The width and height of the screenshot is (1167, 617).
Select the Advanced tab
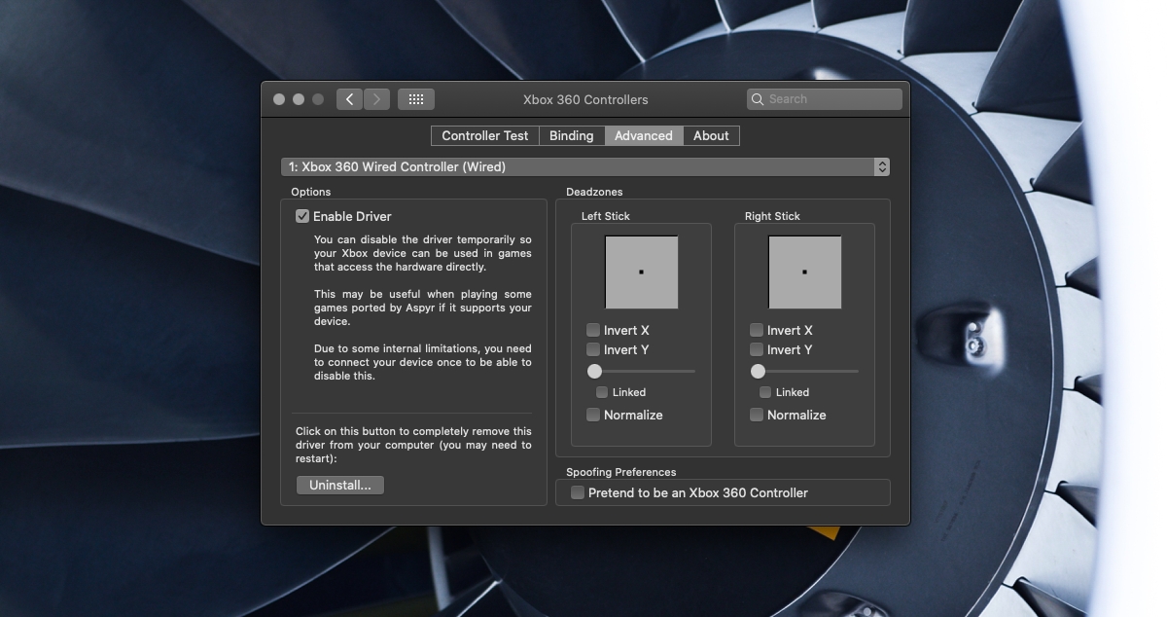(644, 136)
